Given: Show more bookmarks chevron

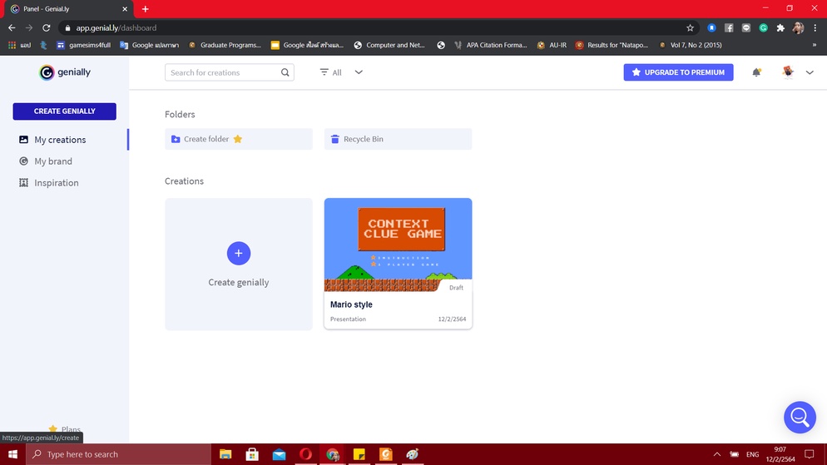Looking at the screenshot, I should point(815,46).
